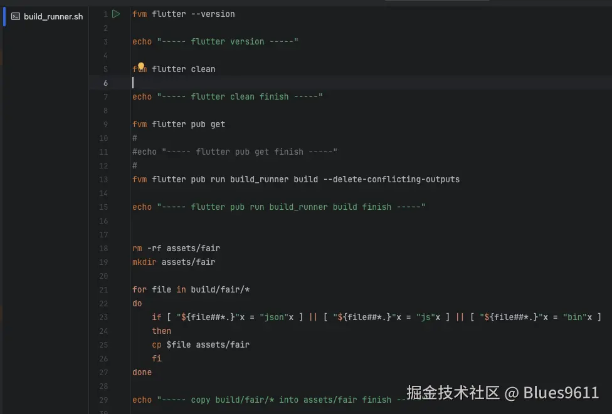Click line number 23 in the gutter
The width and height of the screenshot is (612, 414).
pos(103,317)
